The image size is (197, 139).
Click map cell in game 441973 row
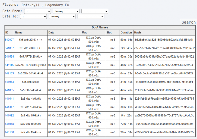(x=93, y=82)
